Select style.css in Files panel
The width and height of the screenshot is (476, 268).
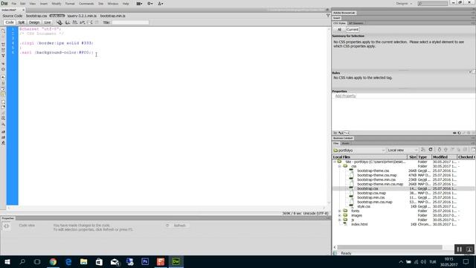[364, 206]
